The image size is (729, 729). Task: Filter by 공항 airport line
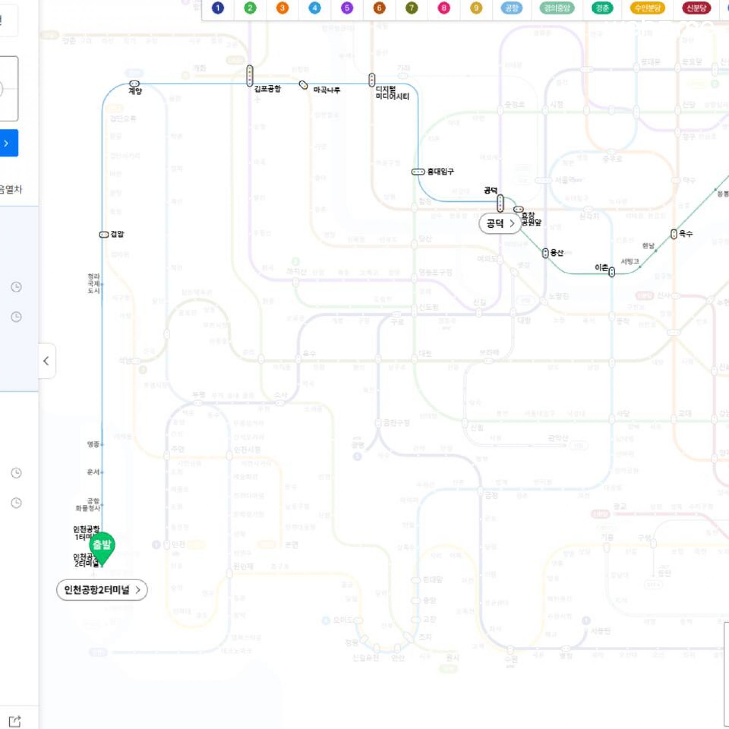(x=512, y=8)
